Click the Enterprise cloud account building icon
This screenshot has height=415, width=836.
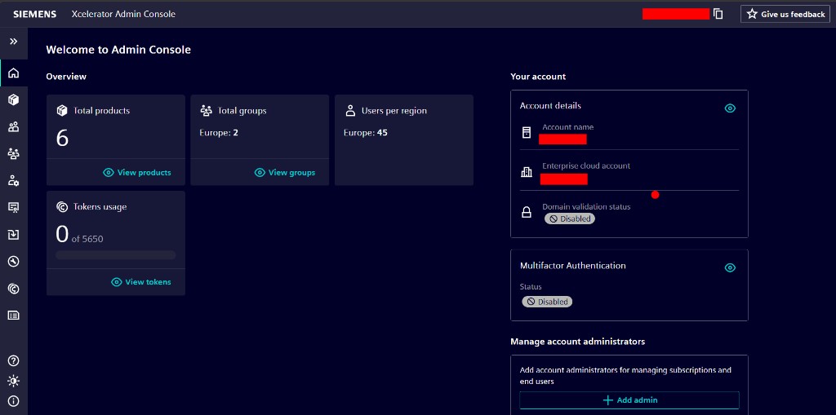click(x=527, y=171)
